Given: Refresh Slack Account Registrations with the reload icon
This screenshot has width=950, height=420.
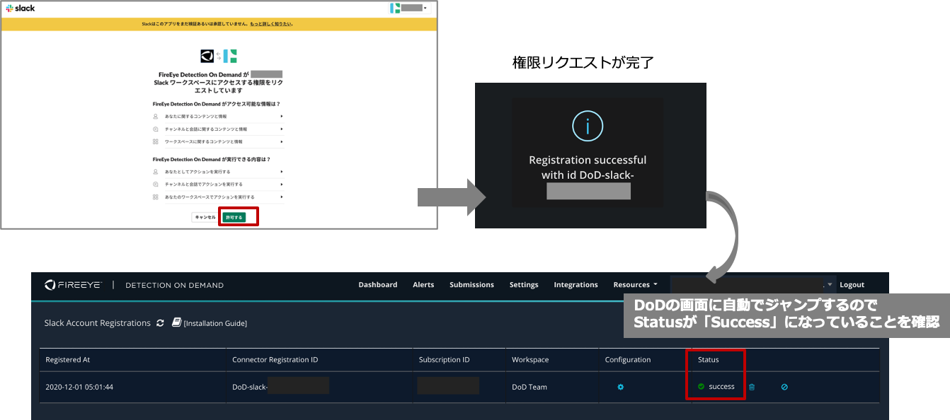Looking at the screenshot, I should 161,322.
